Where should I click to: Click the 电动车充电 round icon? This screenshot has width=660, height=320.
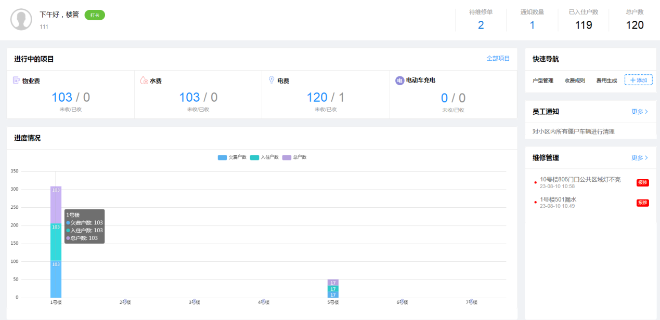[x=399, y=81]
